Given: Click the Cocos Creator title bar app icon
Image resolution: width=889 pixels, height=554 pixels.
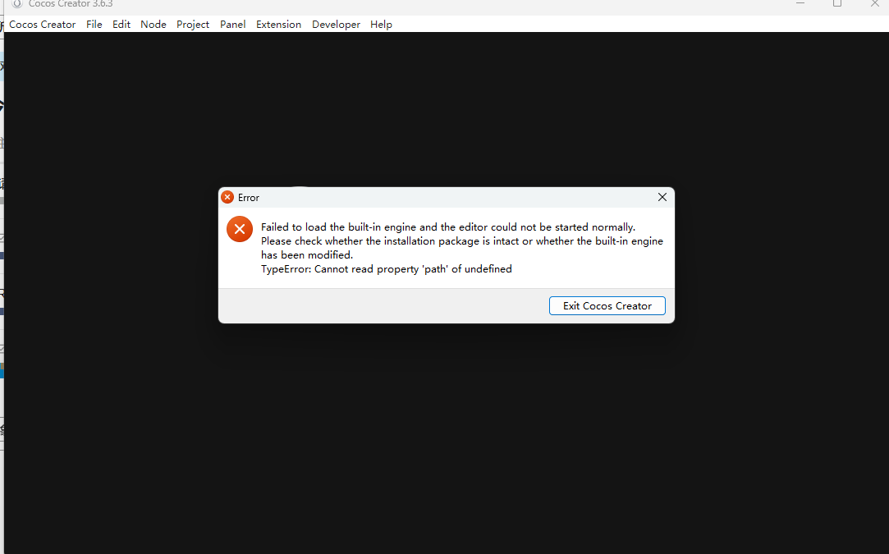Looking at the screenshot, I should click(x=17, y=3).
